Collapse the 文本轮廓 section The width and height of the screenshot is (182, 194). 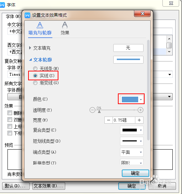coord(30,60)
